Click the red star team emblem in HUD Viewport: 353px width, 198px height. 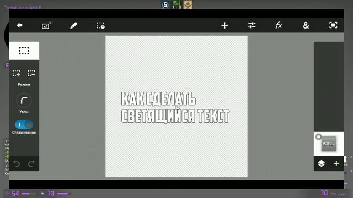pyautogui.click(x=188, y=4)
